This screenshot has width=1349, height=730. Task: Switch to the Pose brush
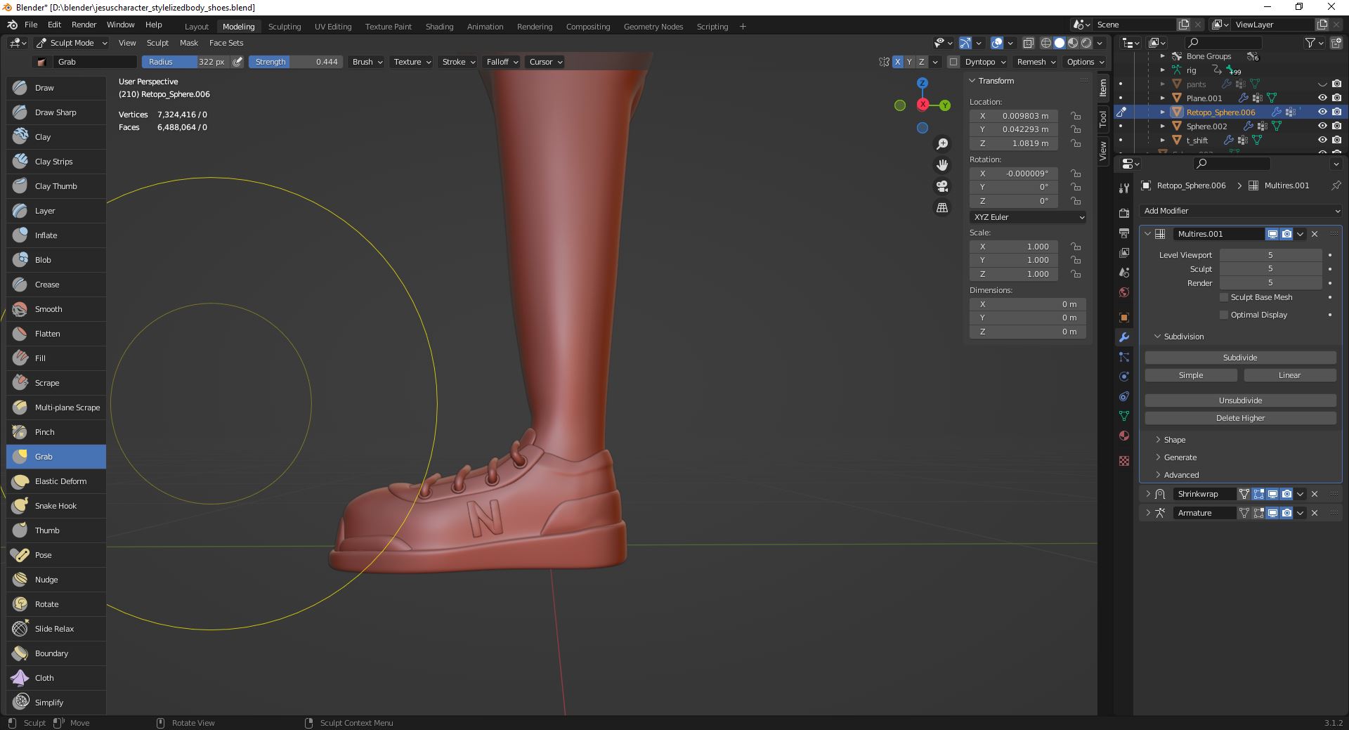coord(43,555)
